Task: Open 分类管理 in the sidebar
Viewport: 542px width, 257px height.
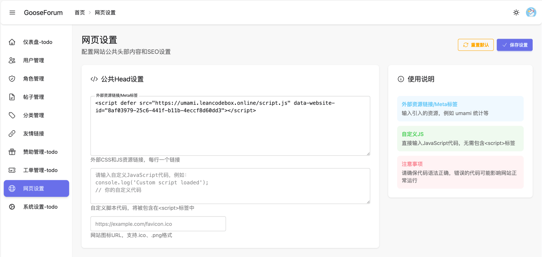Action: (x=36, y=115)
